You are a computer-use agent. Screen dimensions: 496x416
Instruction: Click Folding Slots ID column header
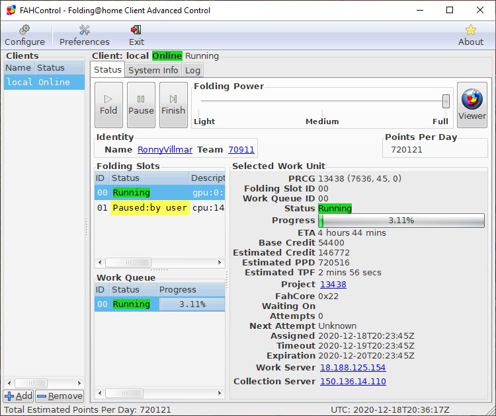click(x=102, y=178)
